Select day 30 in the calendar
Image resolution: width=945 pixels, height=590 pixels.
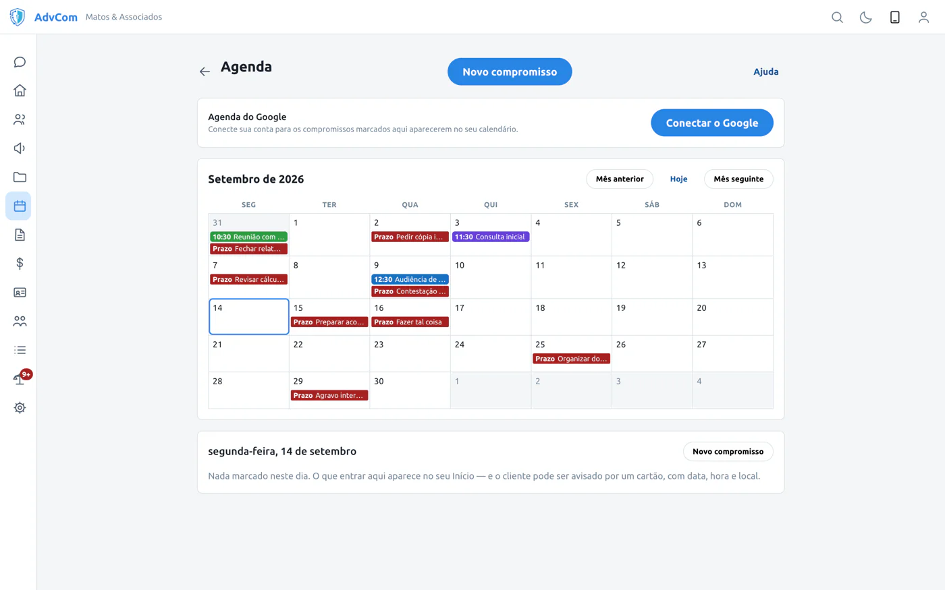tap(410, 390)
